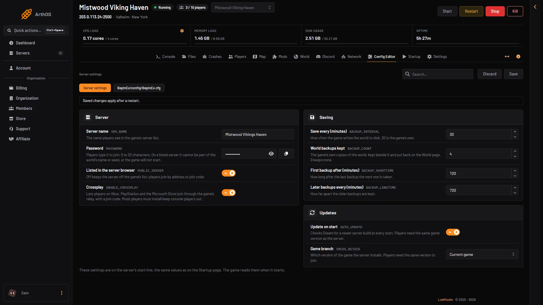The height and width of the screenshot is (305, 543).
Task: Collapse right panel chevron icon
Action: pyautogui.click(x=535, y=7)
